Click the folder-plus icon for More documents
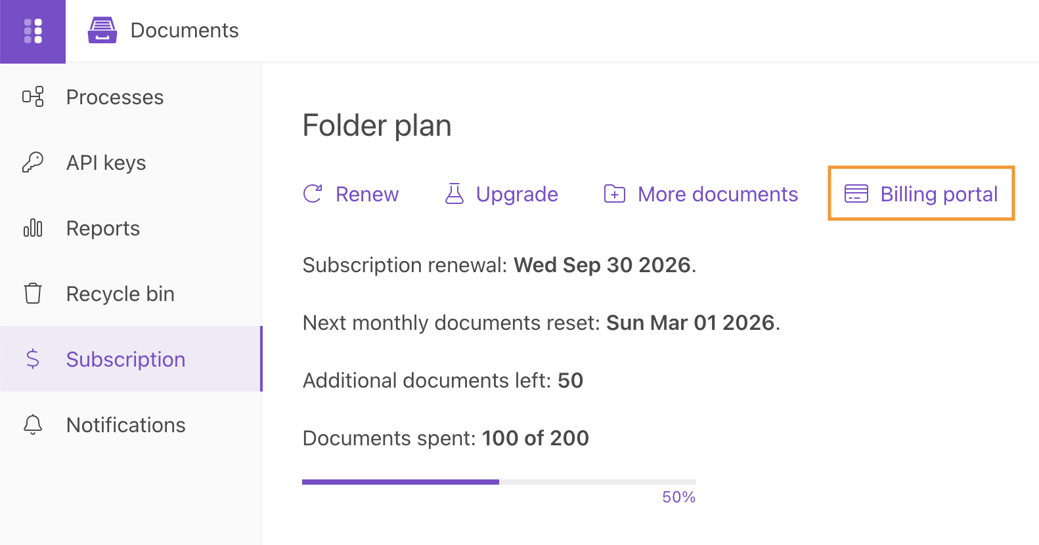1039x545 pixels. [614, 193]
